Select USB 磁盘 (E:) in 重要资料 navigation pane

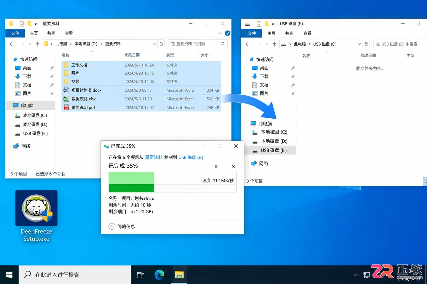(x=35, y=133)
